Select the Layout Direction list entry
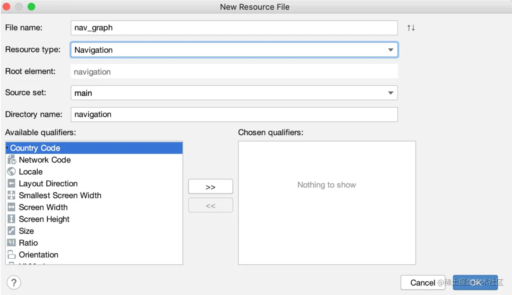 click(x=94, y=184)
